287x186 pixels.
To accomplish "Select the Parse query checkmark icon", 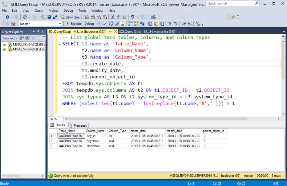I will [105, 24].
